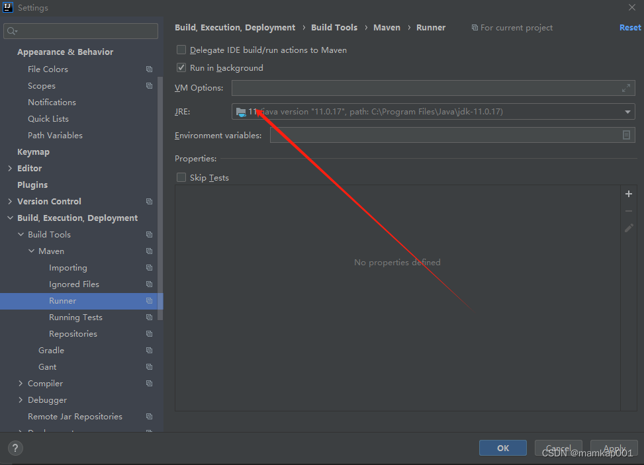Remove the selected property with minus icon
This screenshot has width=644, height=465.
click(x=628, y=211)
